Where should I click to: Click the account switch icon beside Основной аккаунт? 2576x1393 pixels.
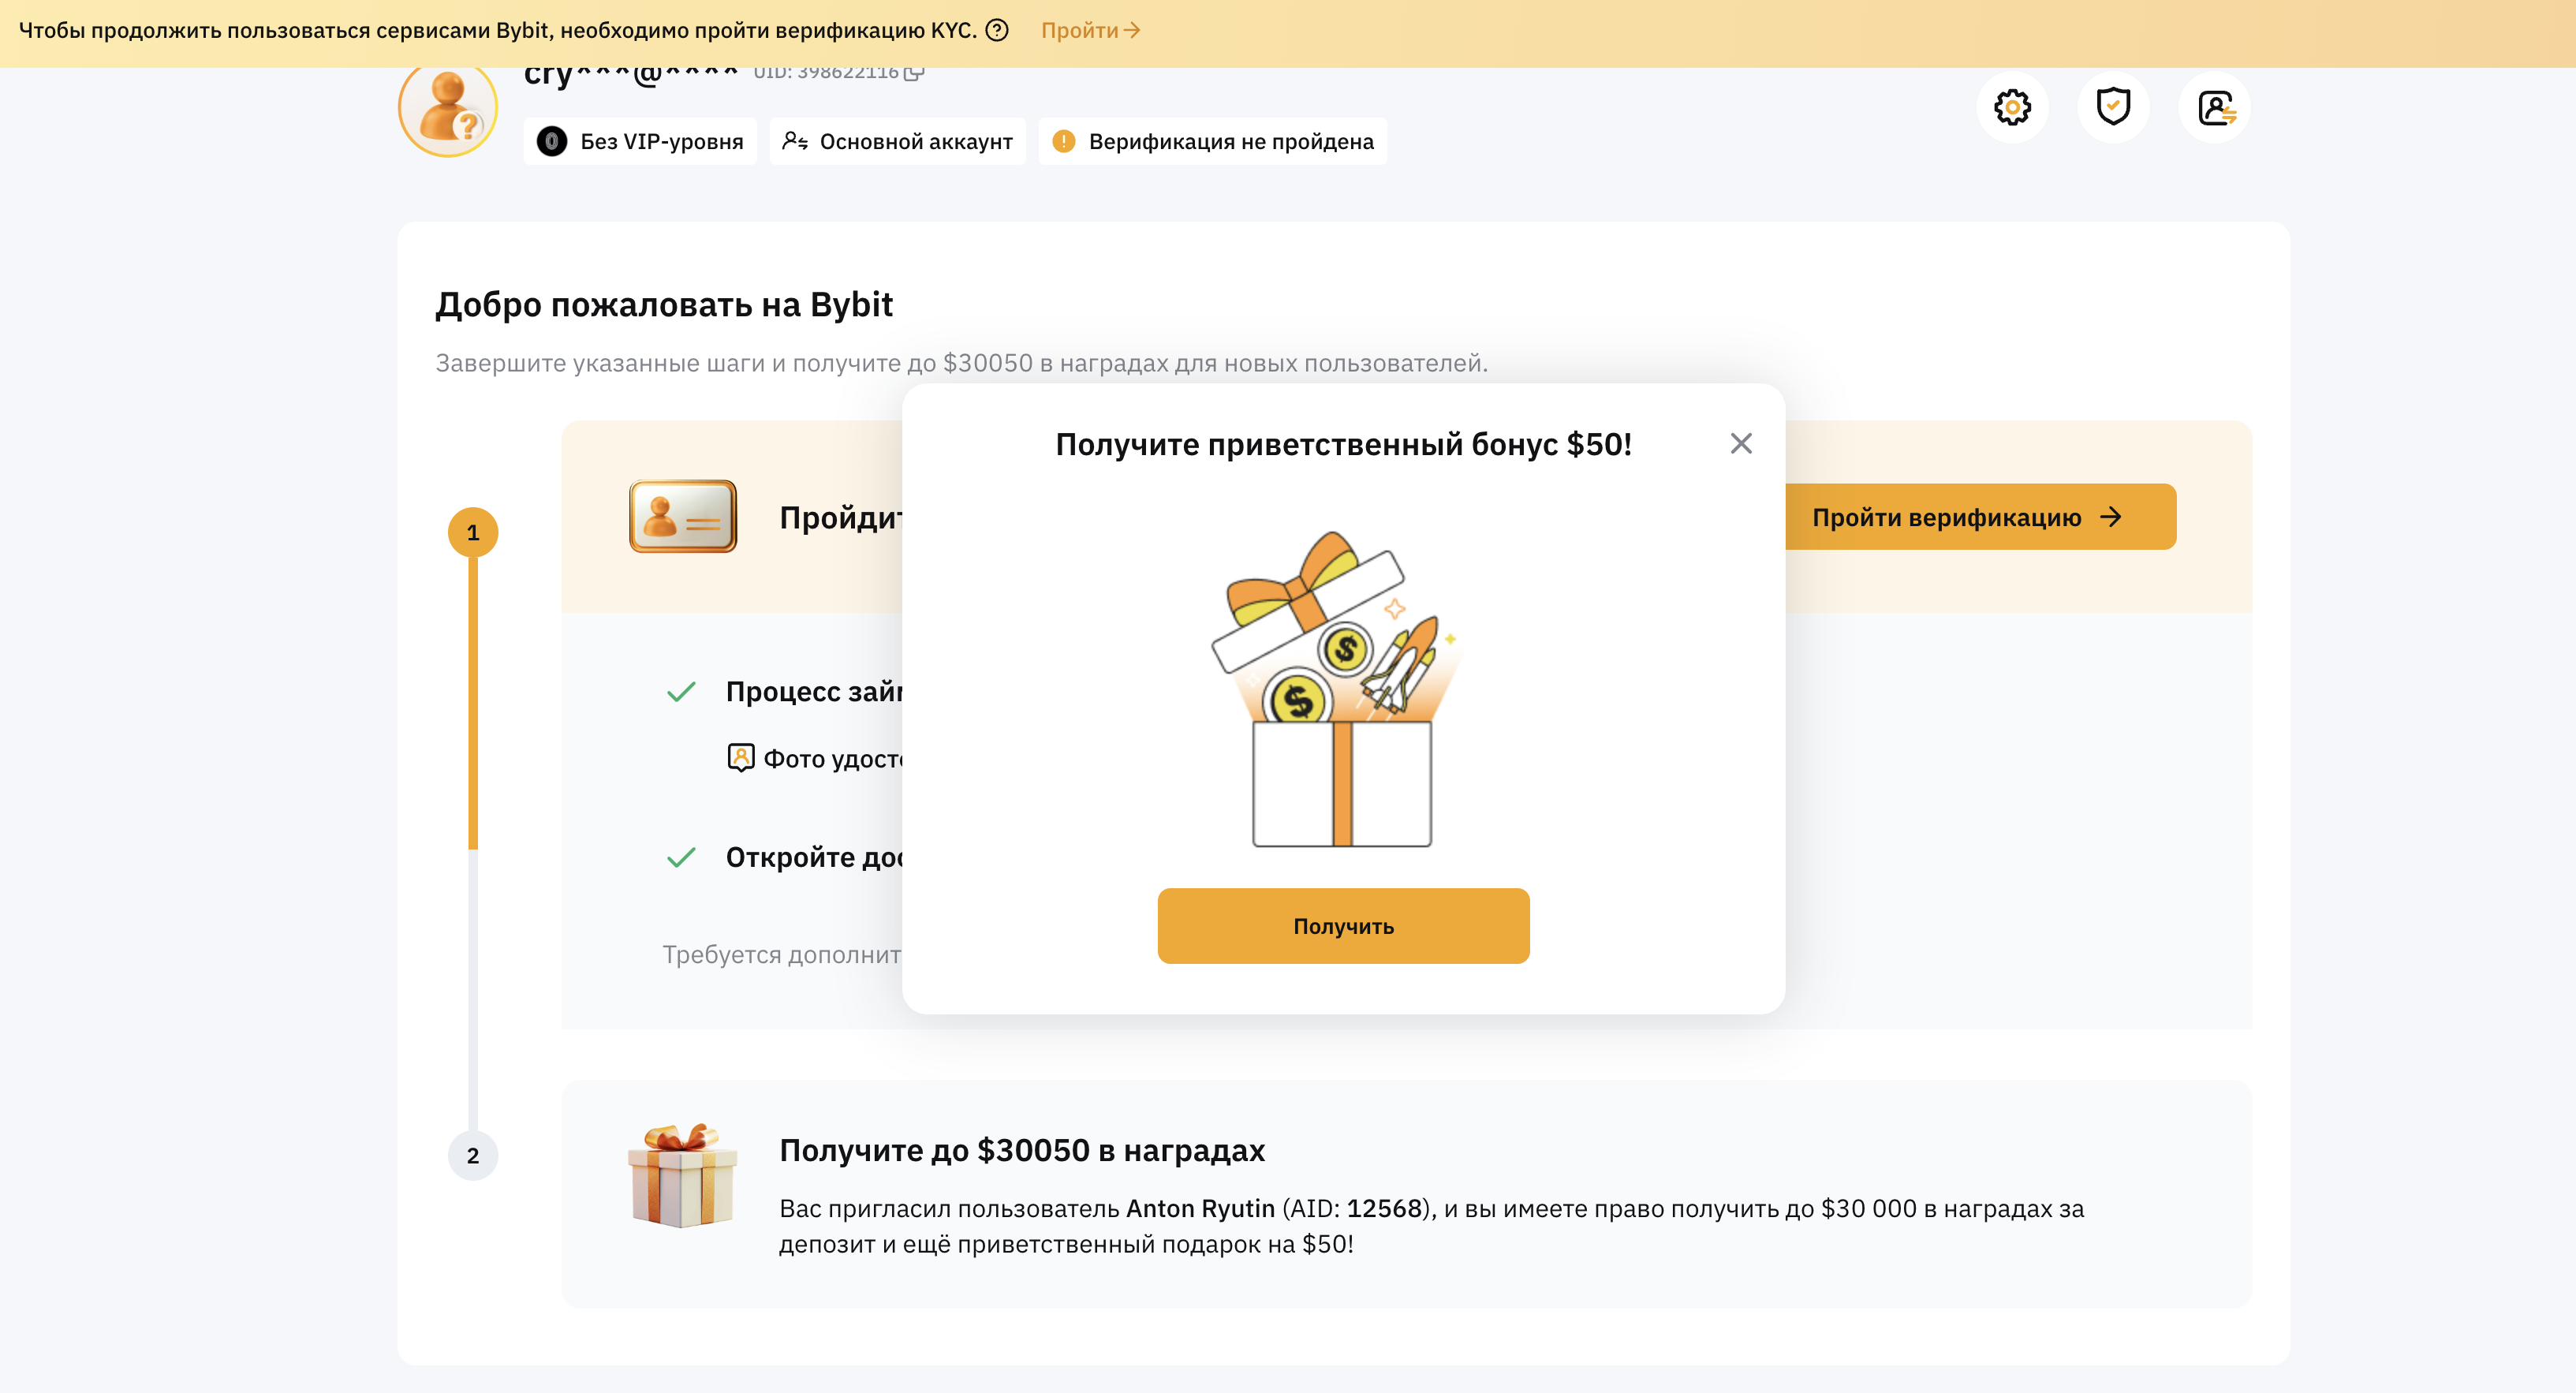pyautogui.click(x=795, y=141)
